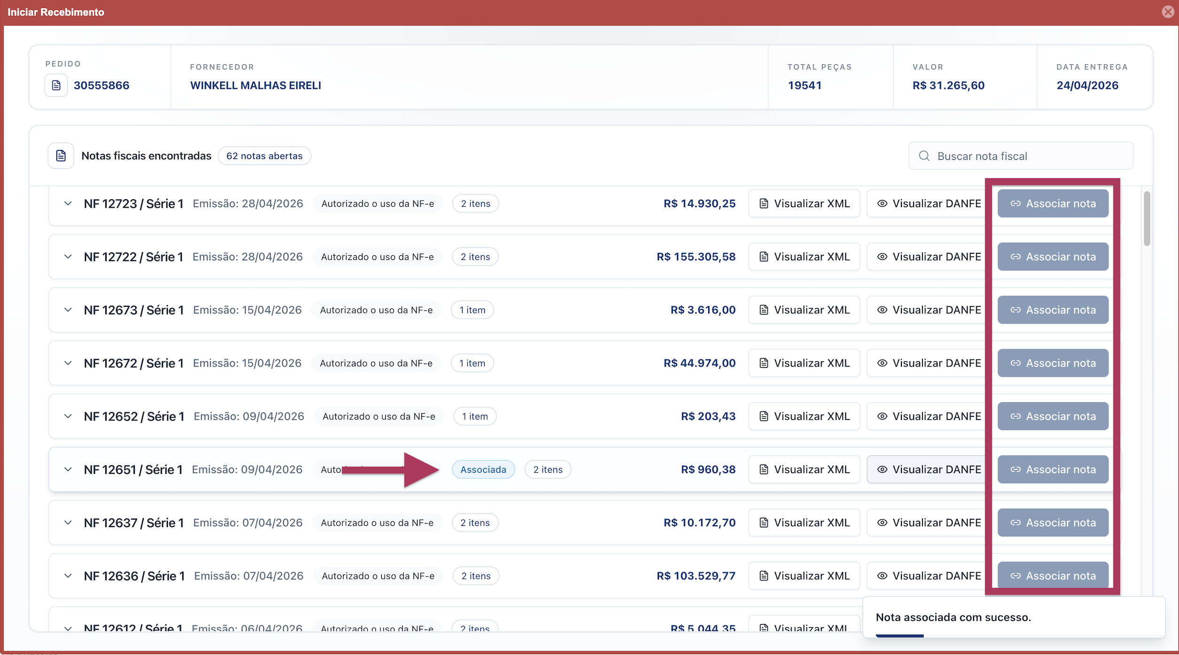Click the link icon on NF 12673 Associar nota
The image size is (1179, 655).
pyautogui.click(x=1016, y=310)
